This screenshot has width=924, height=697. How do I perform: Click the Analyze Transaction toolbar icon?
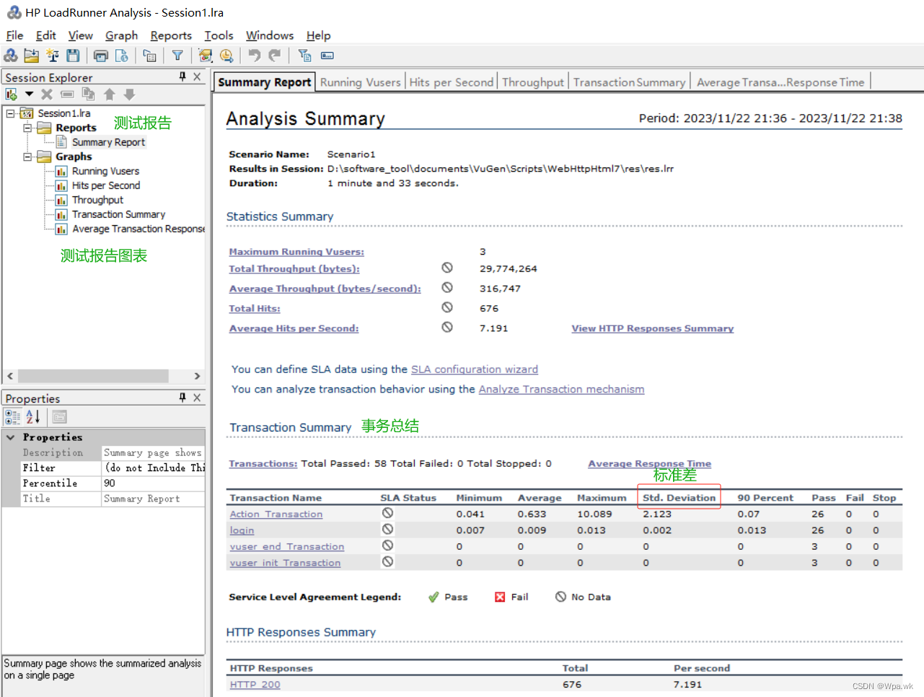pos(206,56)
